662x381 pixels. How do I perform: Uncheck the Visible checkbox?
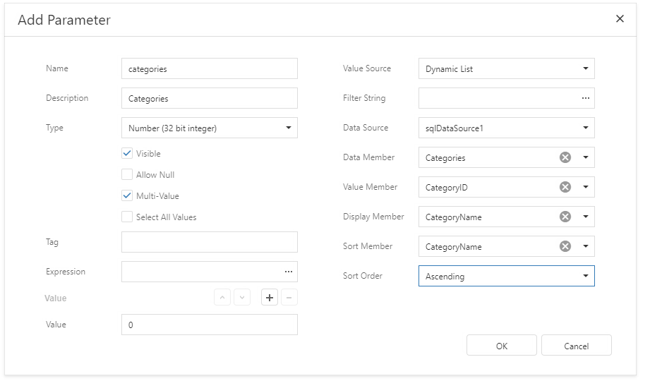coord(126,153)
